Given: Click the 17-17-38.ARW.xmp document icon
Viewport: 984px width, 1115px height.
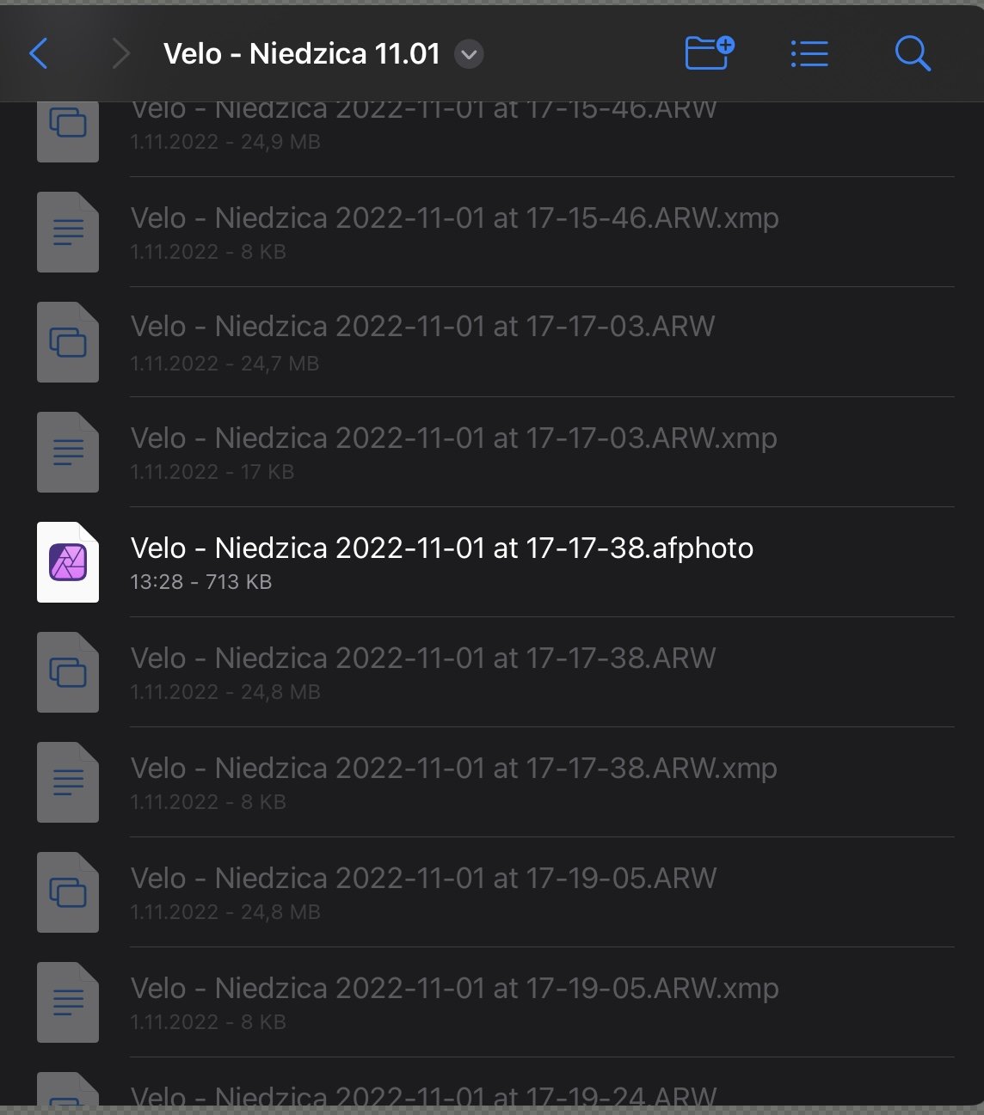Looking at the screenshot, I should [x=68, y=782].
